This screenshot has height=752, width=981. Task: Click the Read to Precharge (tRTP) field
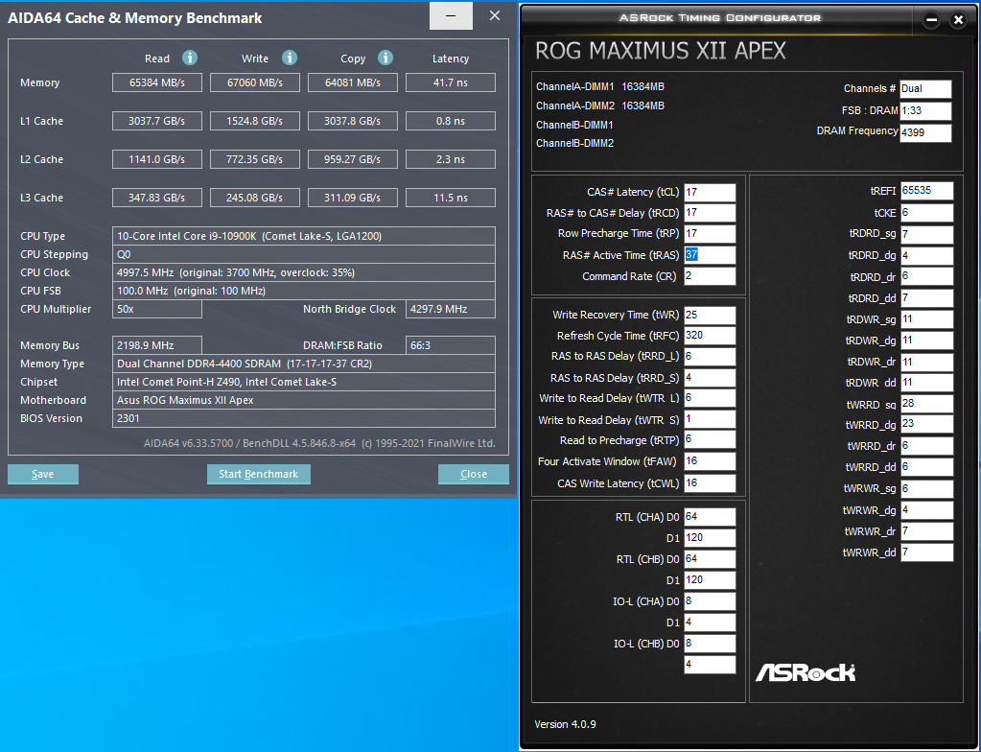tap(710, 440)
